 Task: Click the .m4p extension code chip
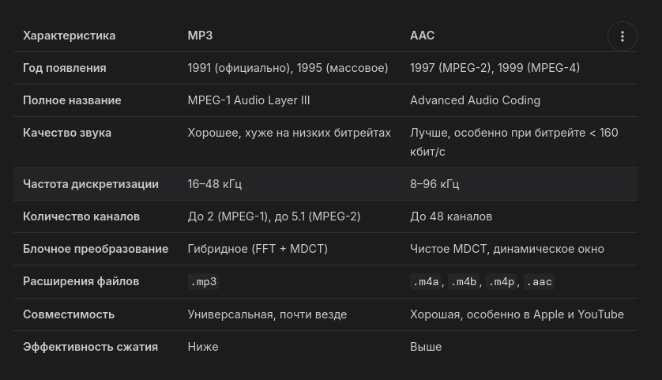501,282
